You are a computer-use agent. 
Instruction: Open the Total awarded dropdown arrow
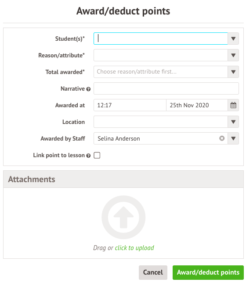(x=233, y=72)
